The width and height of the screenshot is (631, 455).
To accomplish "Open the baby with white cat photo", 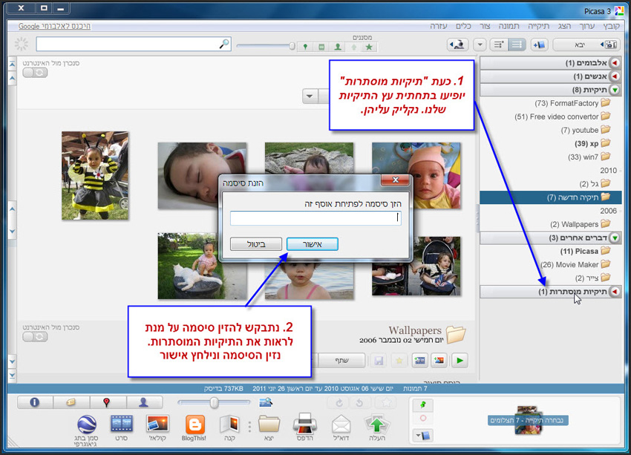I will pos(202,266).
